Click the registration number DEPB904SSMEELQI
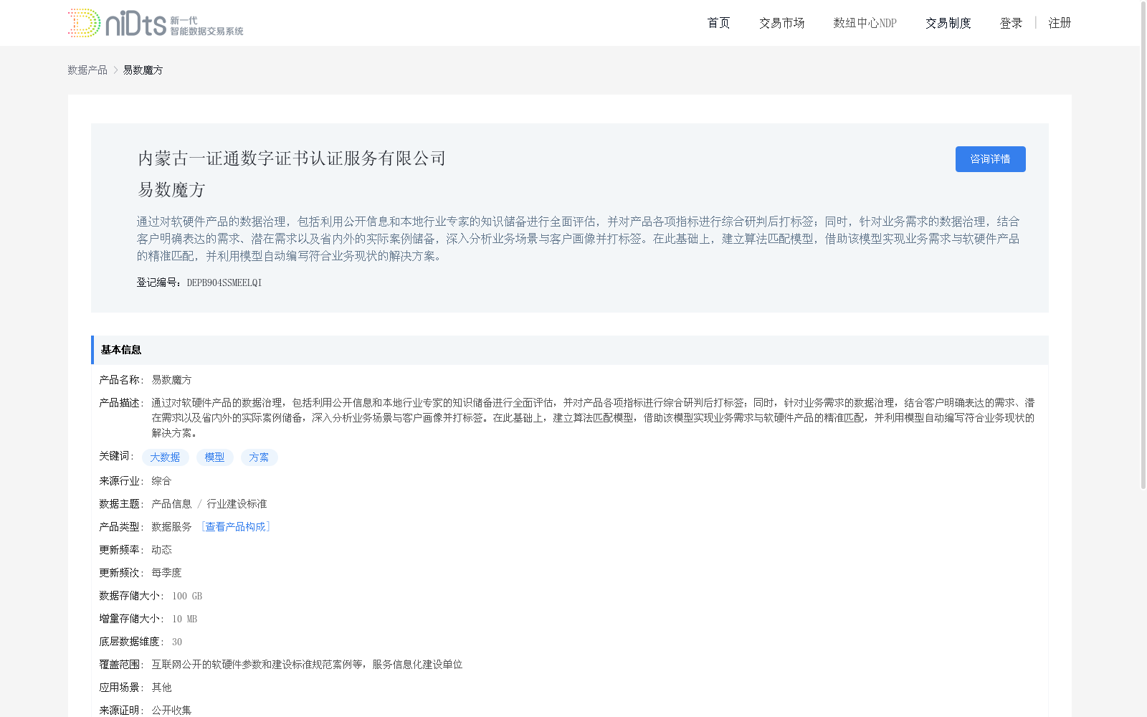Screen dimensions: 1147x717 point(224,282)
